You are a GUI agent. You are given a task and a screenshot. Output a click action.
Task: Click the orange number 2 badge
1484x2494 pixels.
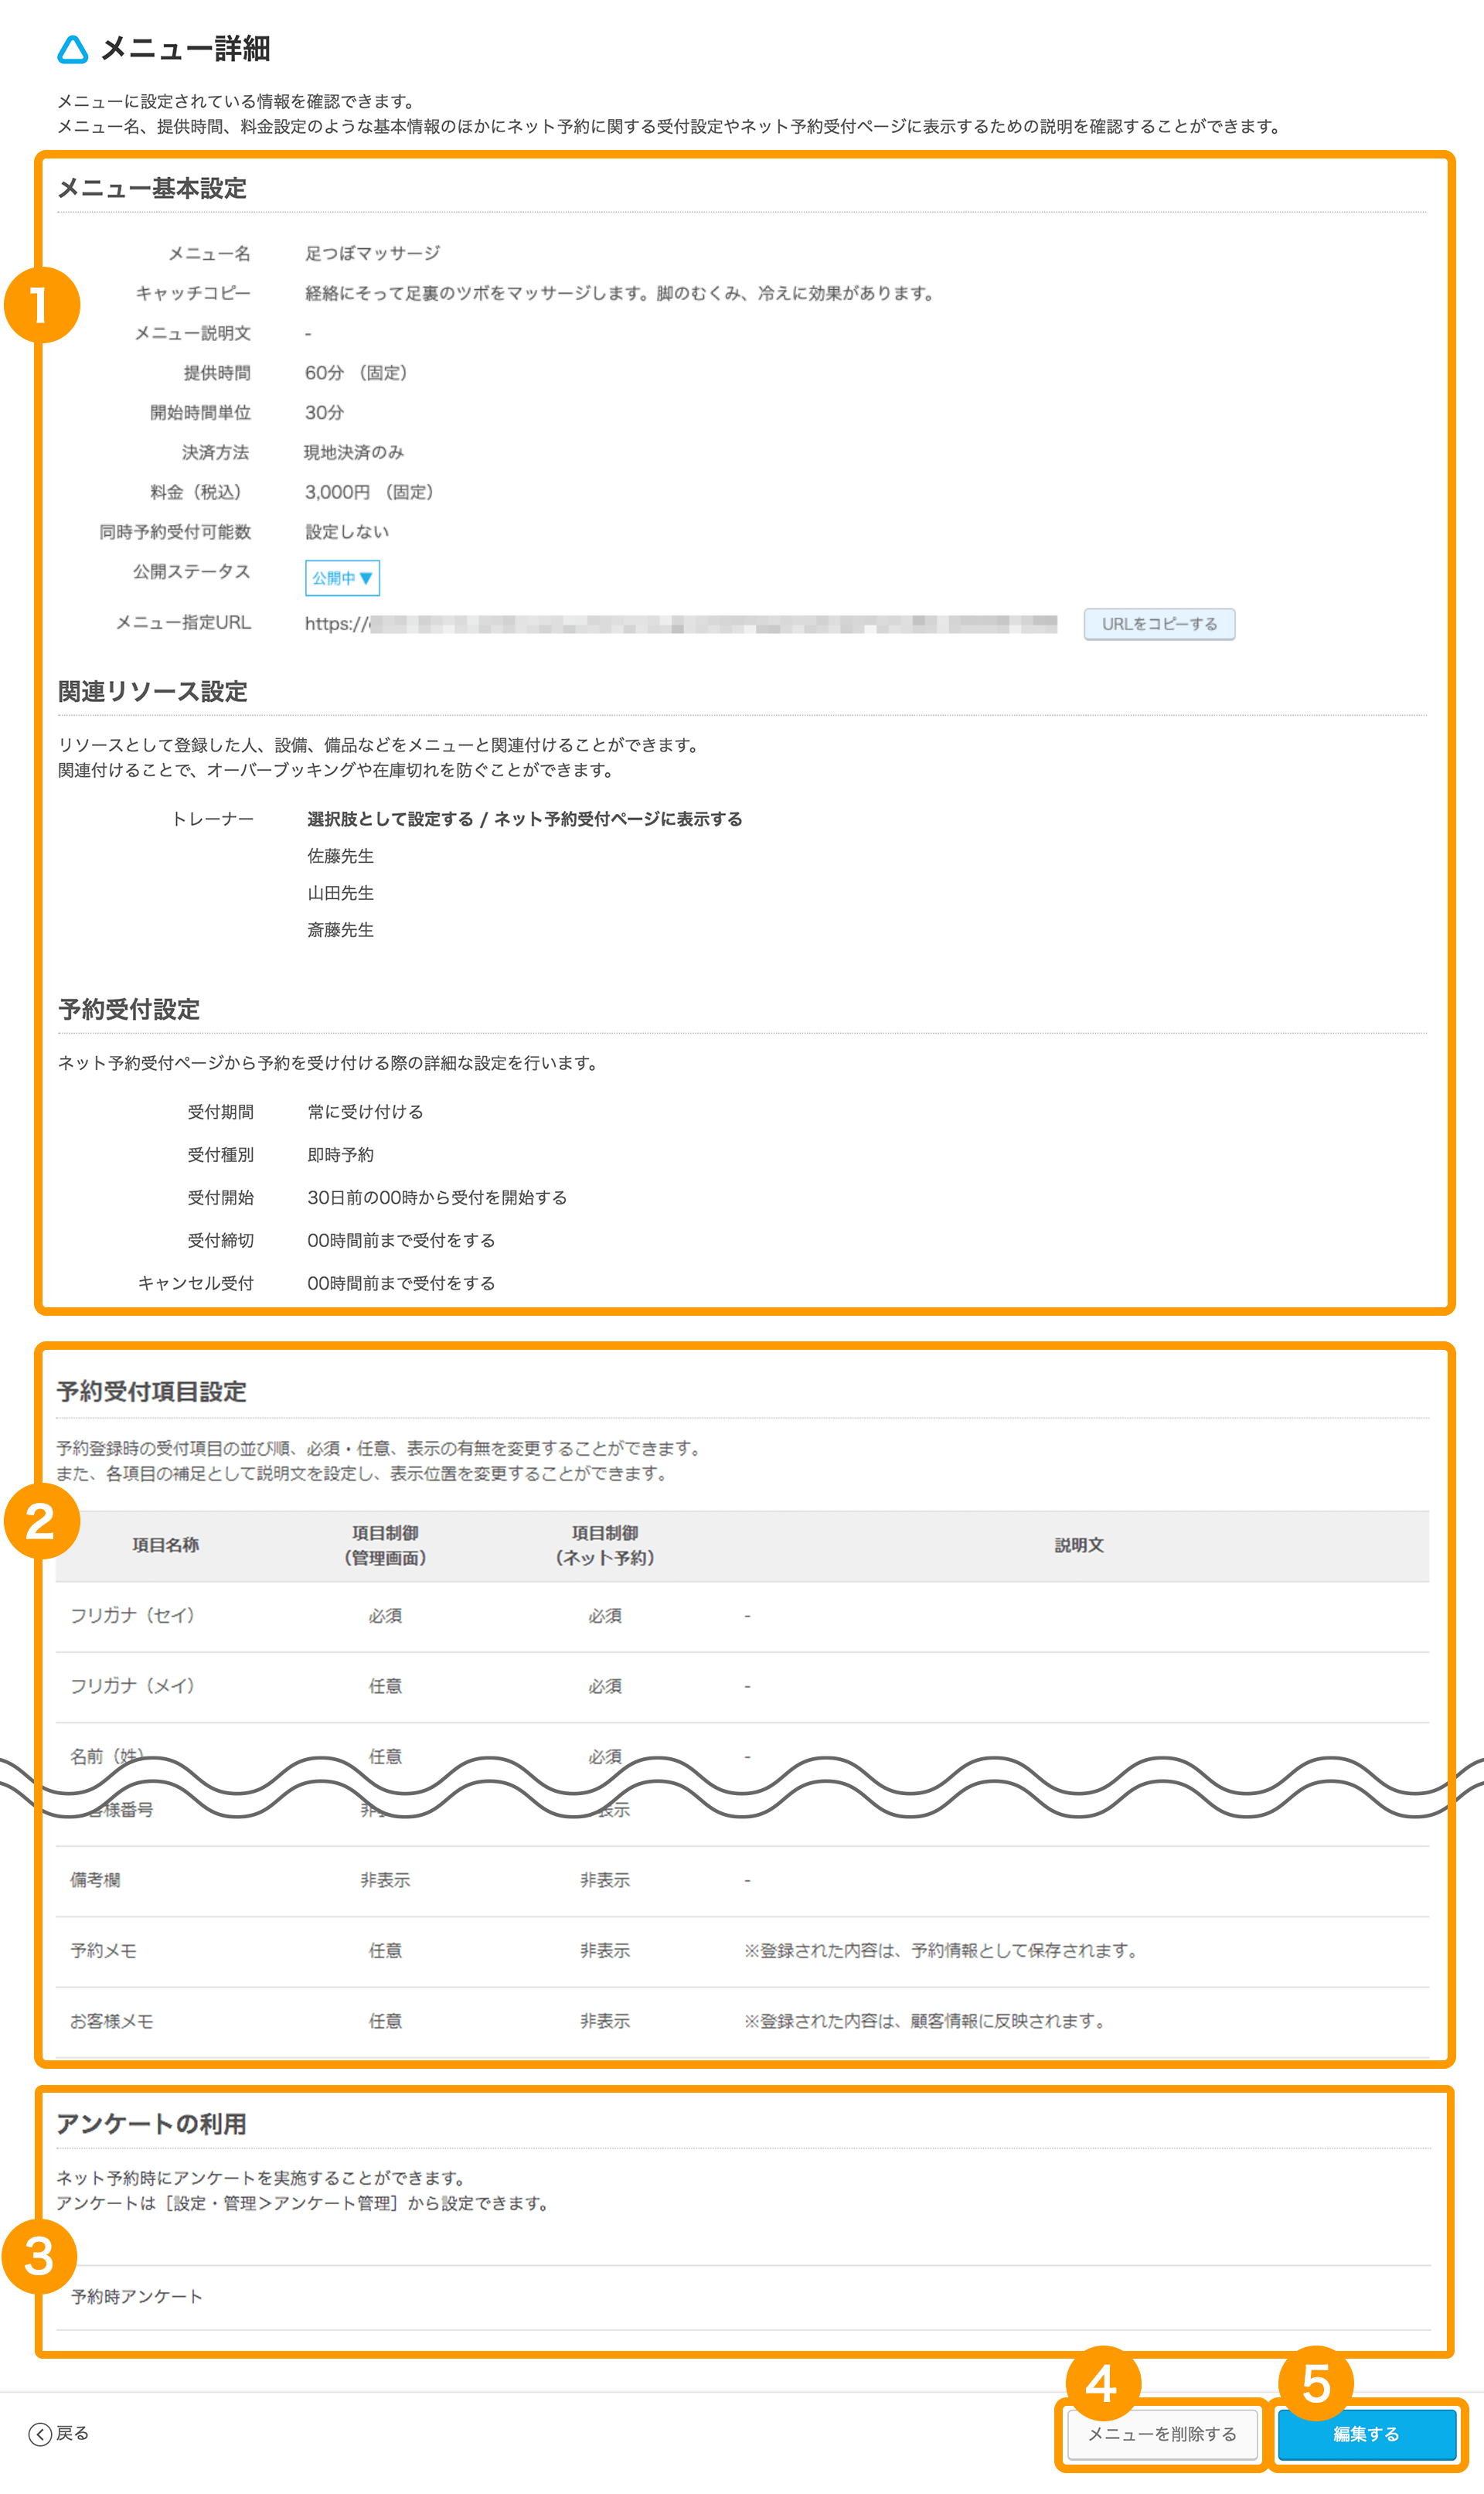click(41, 1521)
